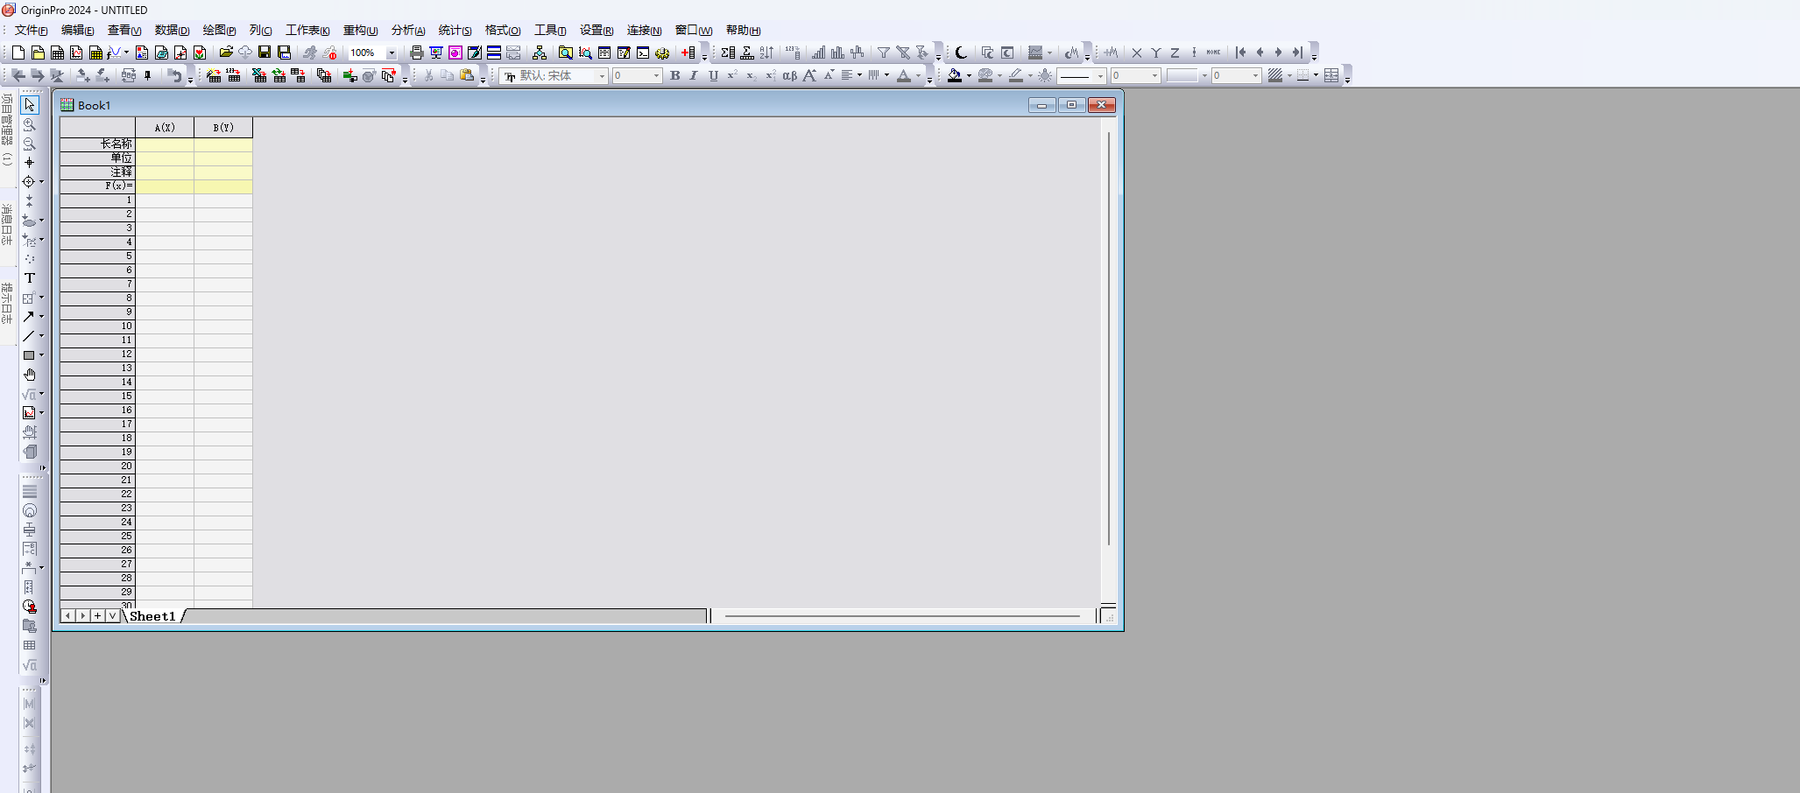Click the column statistics sigma icon
The width and height of the screenshot is (1800, 793).
coord(728,53)
